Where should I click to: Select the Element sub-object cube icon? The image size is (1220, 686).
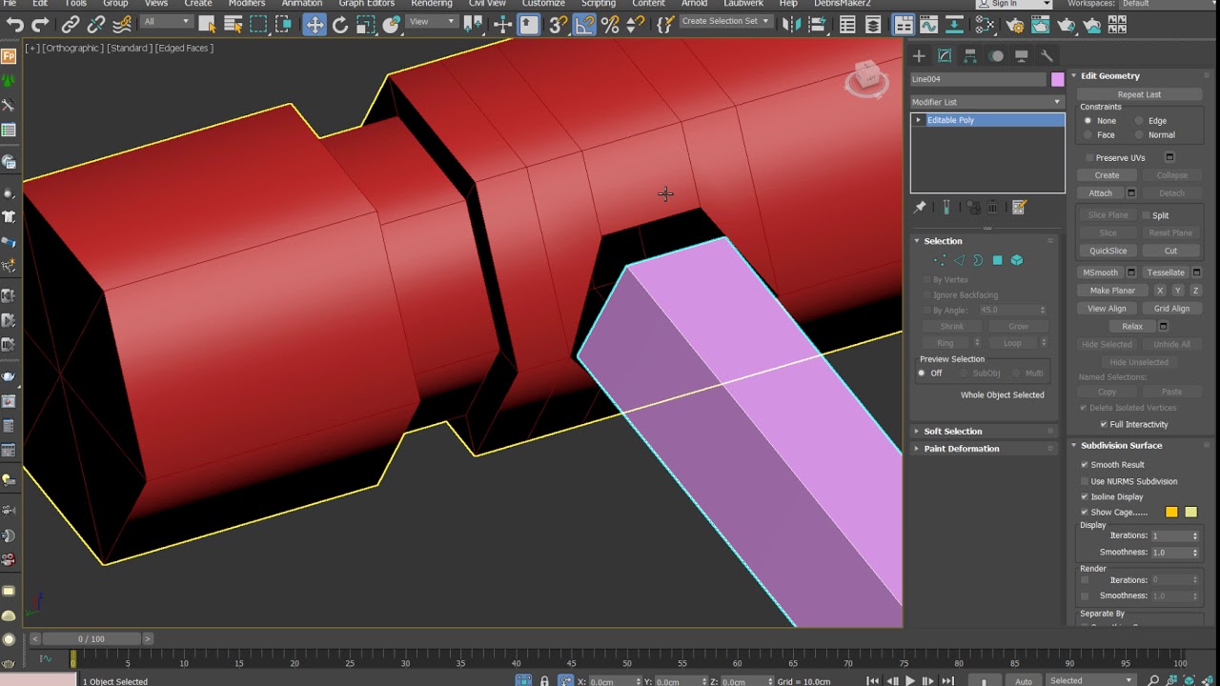coord(1017,260)
